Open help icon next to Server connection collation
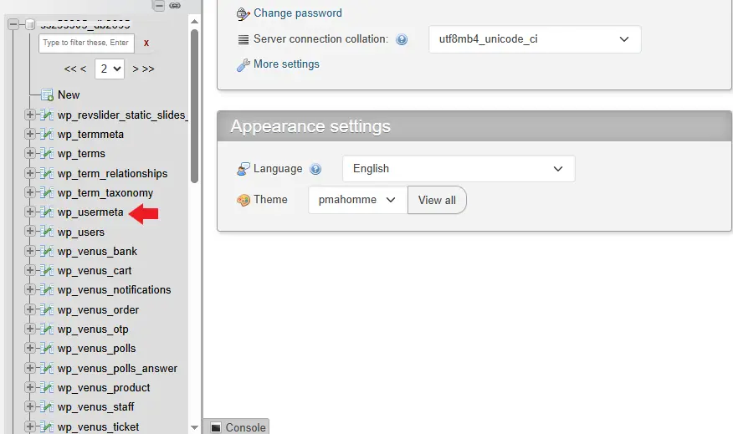 [x=402, y=39]
